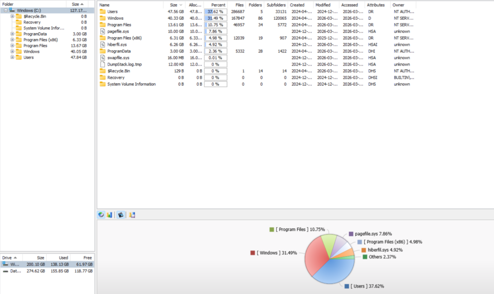
Task: Click the DumpStack.log.tmp file icon
Action: tap(102, 64)
